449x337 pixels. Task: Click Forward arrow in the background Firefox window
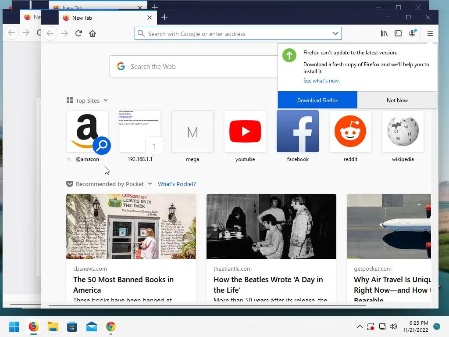point(26,32)
